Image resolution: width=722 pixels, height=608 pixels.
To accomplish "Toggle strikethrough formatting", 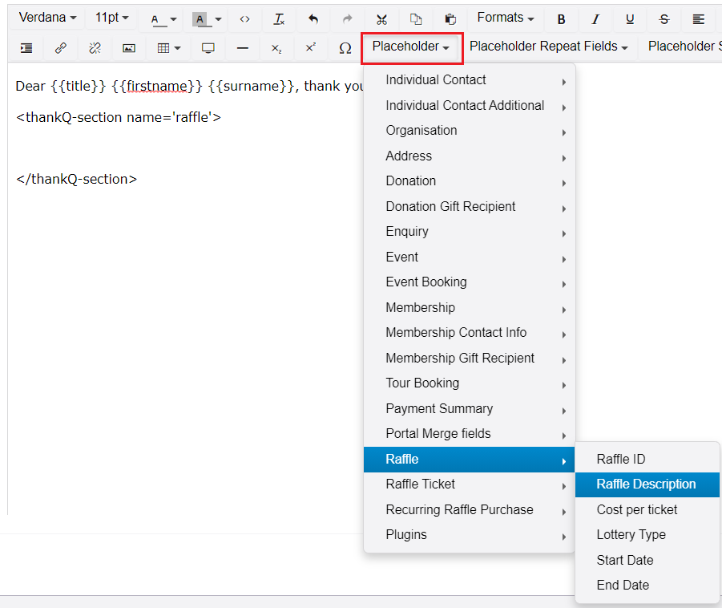I will (664, 19).
